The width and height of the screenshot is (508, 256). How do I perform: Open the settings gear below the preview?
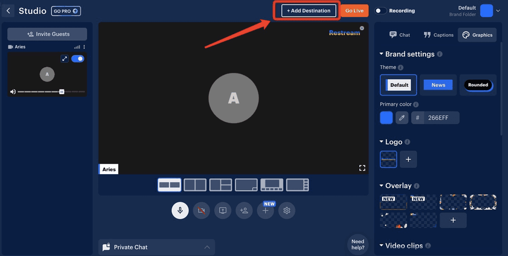(x=287, y=210)
